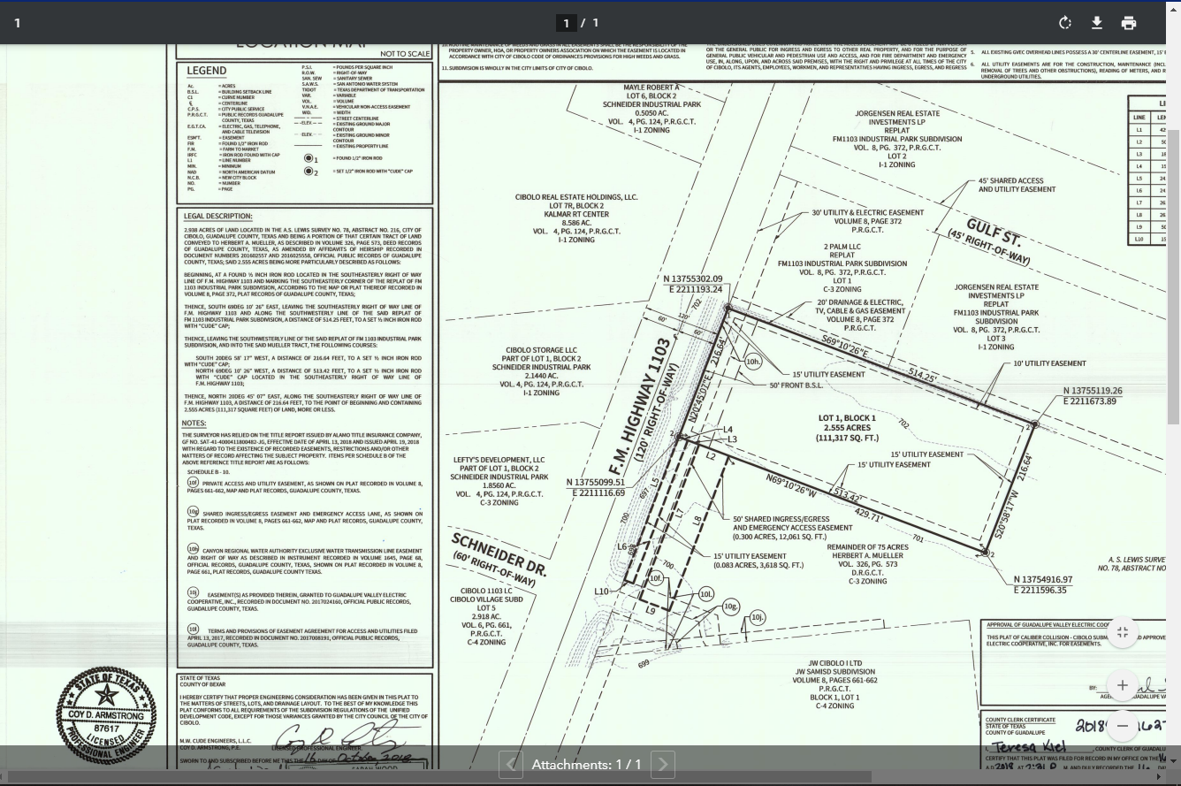Click the "M.W. CUDE ENGINEERS, L.L.C." signature line
Viewport: 1181px width, 786px height.
click(216, 741)
